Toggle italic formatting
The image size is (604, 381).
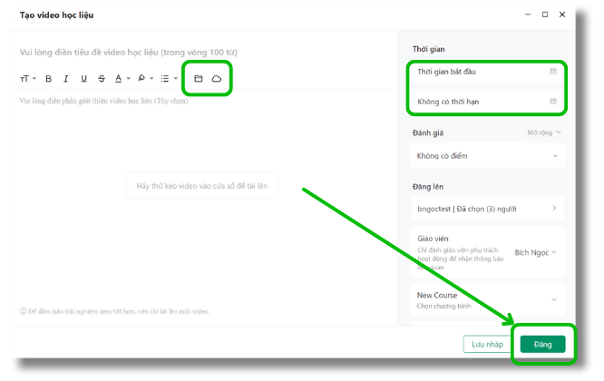(x=66, y=79)
